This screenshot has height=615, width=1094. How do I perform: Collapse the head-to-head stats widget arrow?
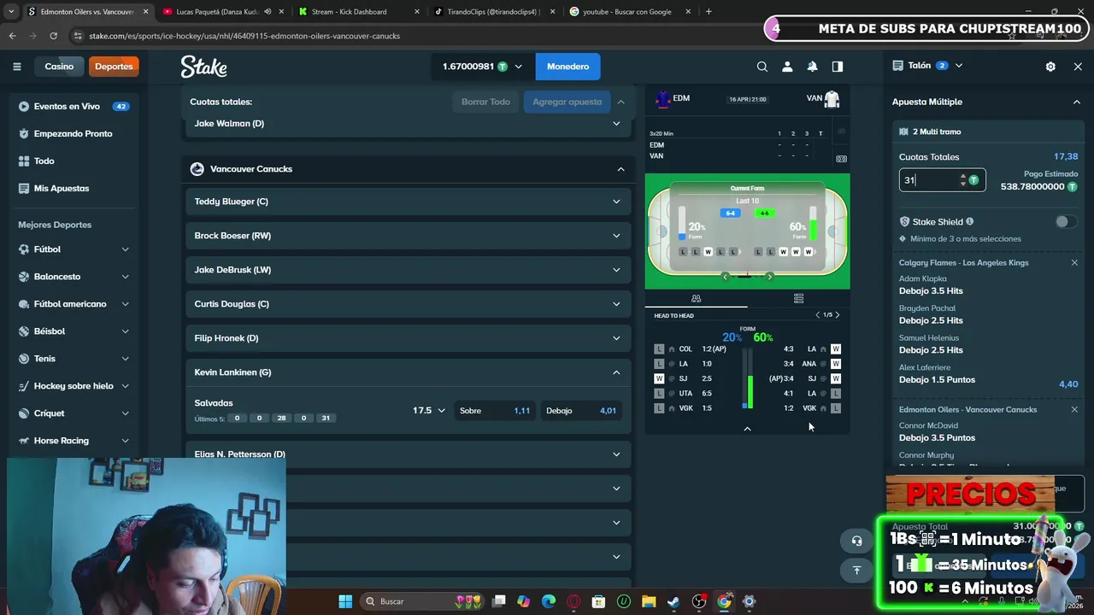coord(747,429)
